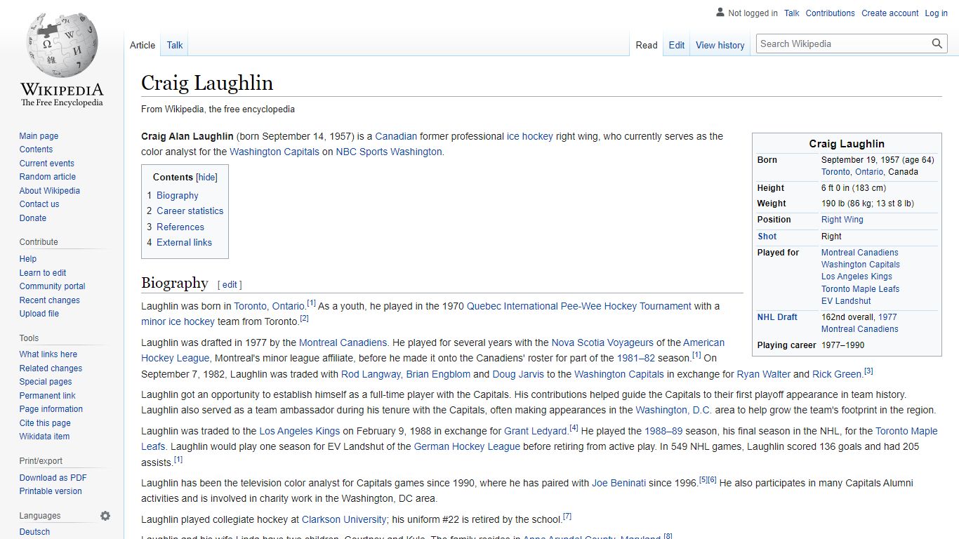Viewport: 959px width, 539px height.
Task: Open the ice hockey link in intro
Action: (530, 136)
